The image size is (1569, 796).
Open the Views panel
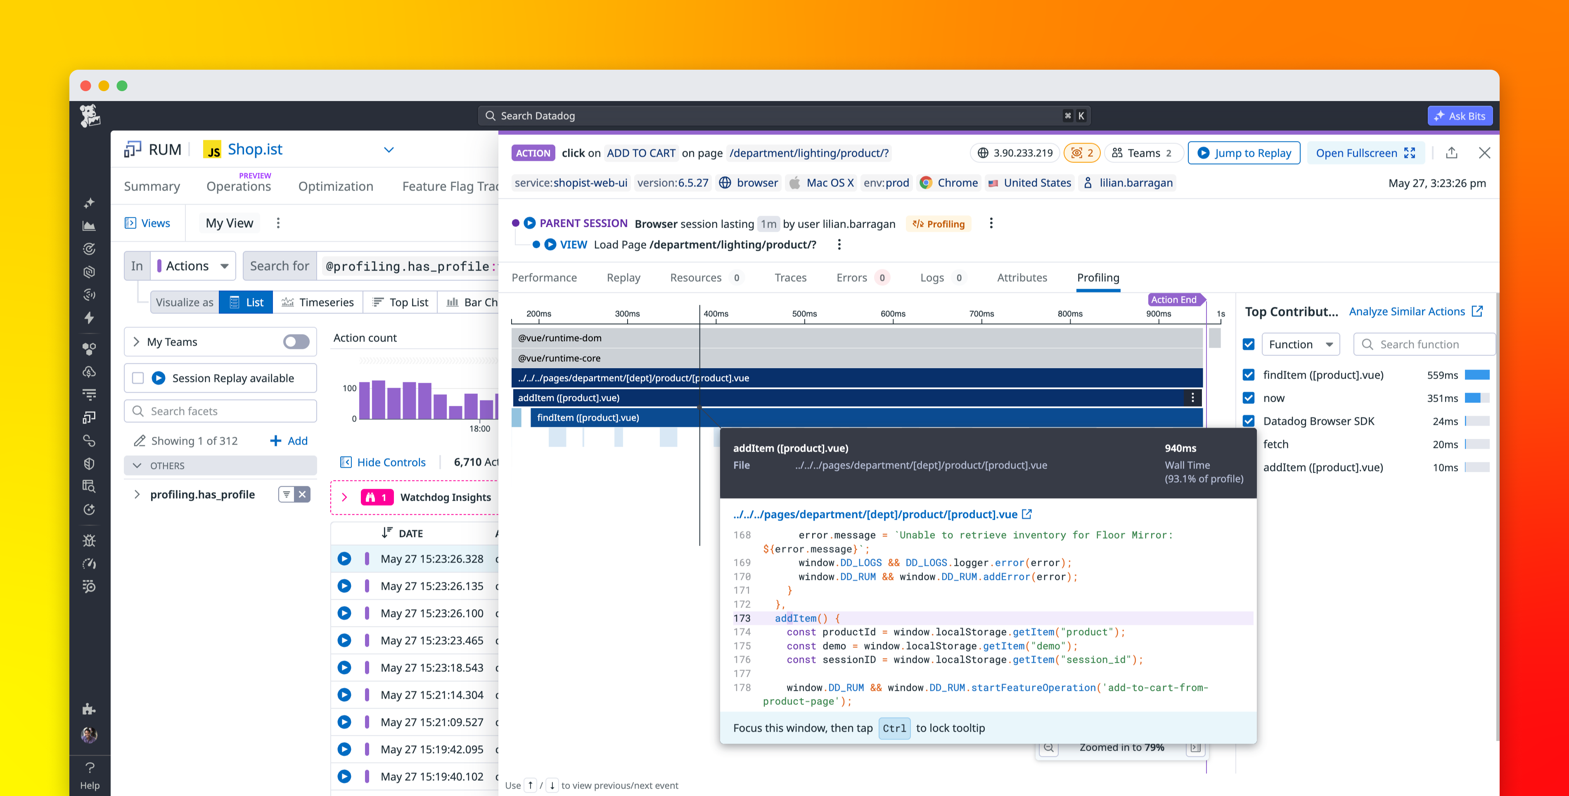(147, 223)
